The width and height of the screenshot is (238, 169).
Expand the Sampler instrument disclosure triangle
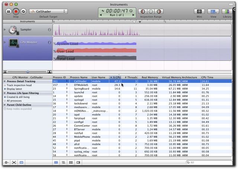pos(5,30)
